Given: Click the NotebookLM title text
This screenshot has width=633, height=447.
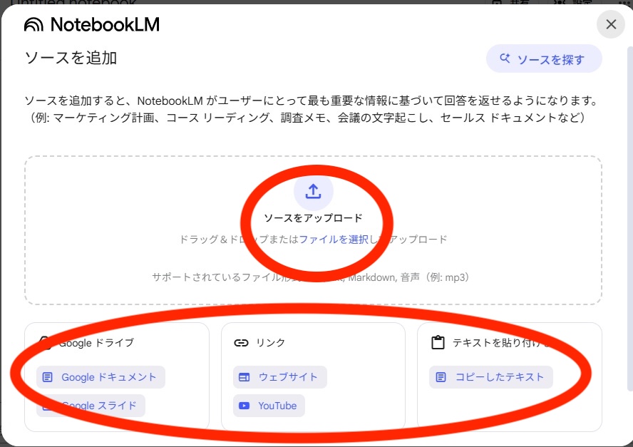Looking at the screenshot, I should coord(105,25).
